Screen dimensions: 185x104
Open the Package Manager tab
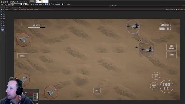pos(24,8)
